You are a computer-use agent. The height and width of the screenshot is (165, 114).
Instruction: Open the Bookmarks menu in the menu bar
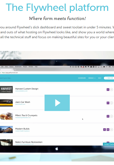click(18, 67)
